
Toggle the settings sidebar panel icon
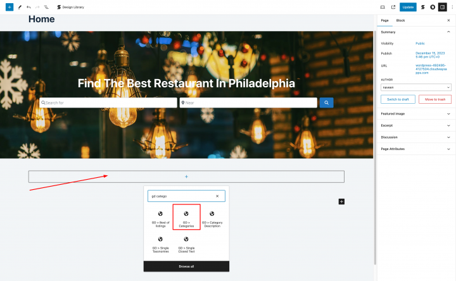coord(442,7)
